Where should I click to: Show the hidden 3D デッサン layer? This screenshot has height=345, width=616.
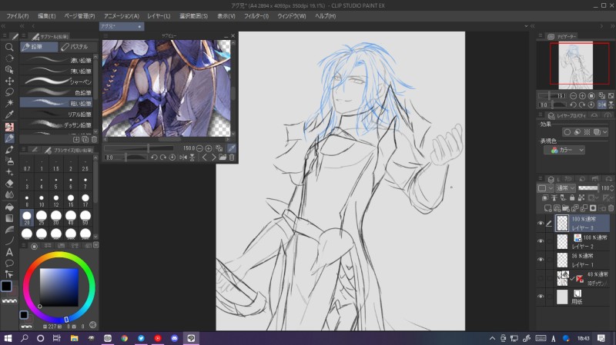[x=541, y=278]
